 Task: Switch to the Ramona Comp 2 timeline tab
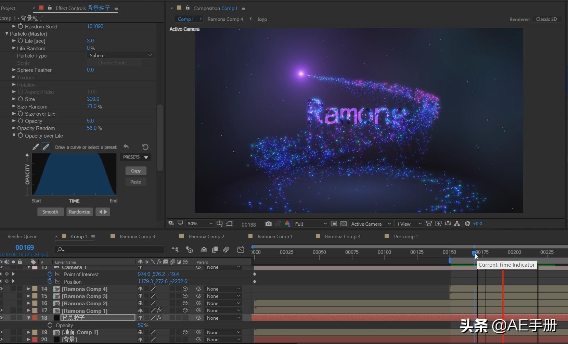click(206, 237)
